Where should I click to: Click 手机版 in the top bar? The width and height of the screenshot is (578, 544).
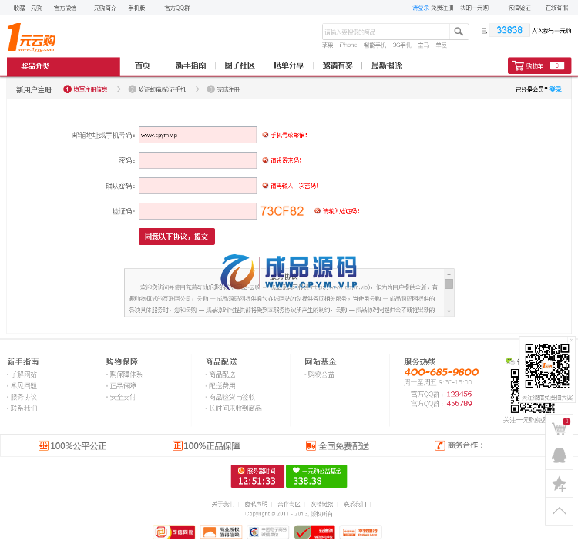136,8
